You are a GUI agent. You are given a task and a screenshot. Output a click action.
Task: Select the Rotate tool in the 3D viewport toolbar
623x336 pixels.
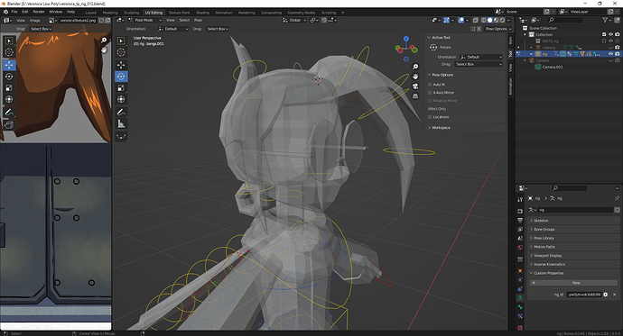coord(121,77)
